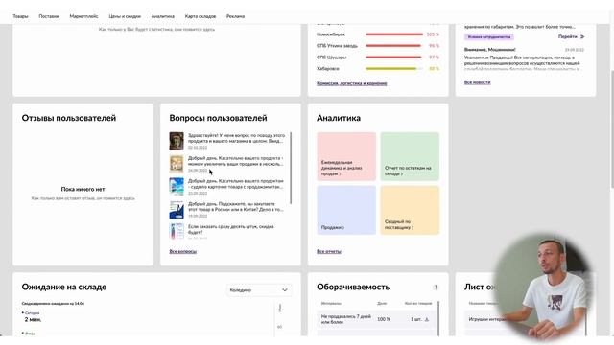
Task: Click the Оборачиваемость help question mark icon
Action: 436,287
